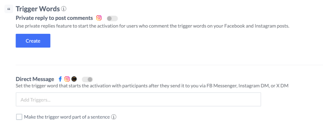
Task: Check the trigger word part of sentence checkbox
Action: 19,117
